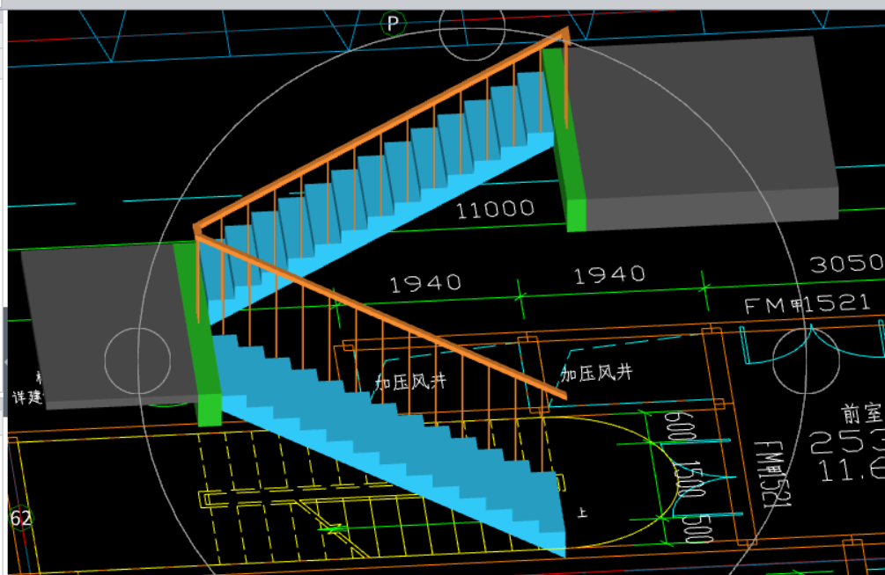Select the 加压风井 label under the handrail end
Viewport: 885px width, 575px height.
[x=596, y=373]
